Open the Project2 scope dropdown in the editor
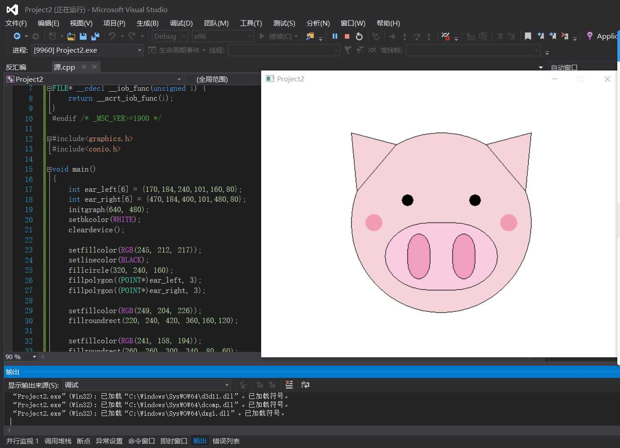 (94, 79)
